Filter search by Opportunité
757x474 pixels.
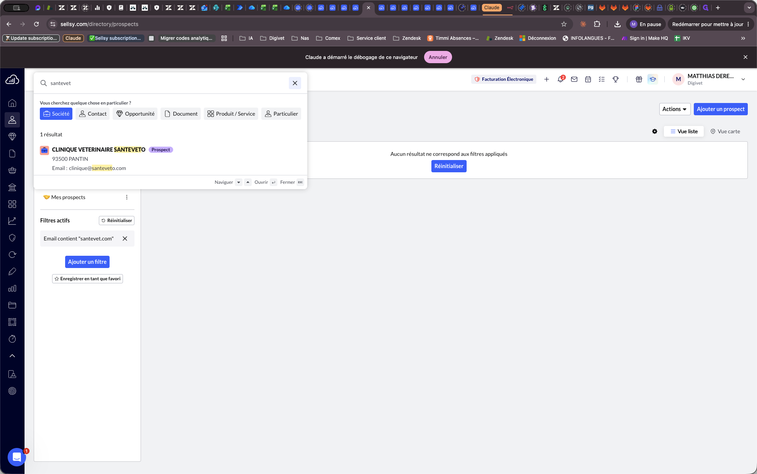pyautogui.click(x=135, y=114)
